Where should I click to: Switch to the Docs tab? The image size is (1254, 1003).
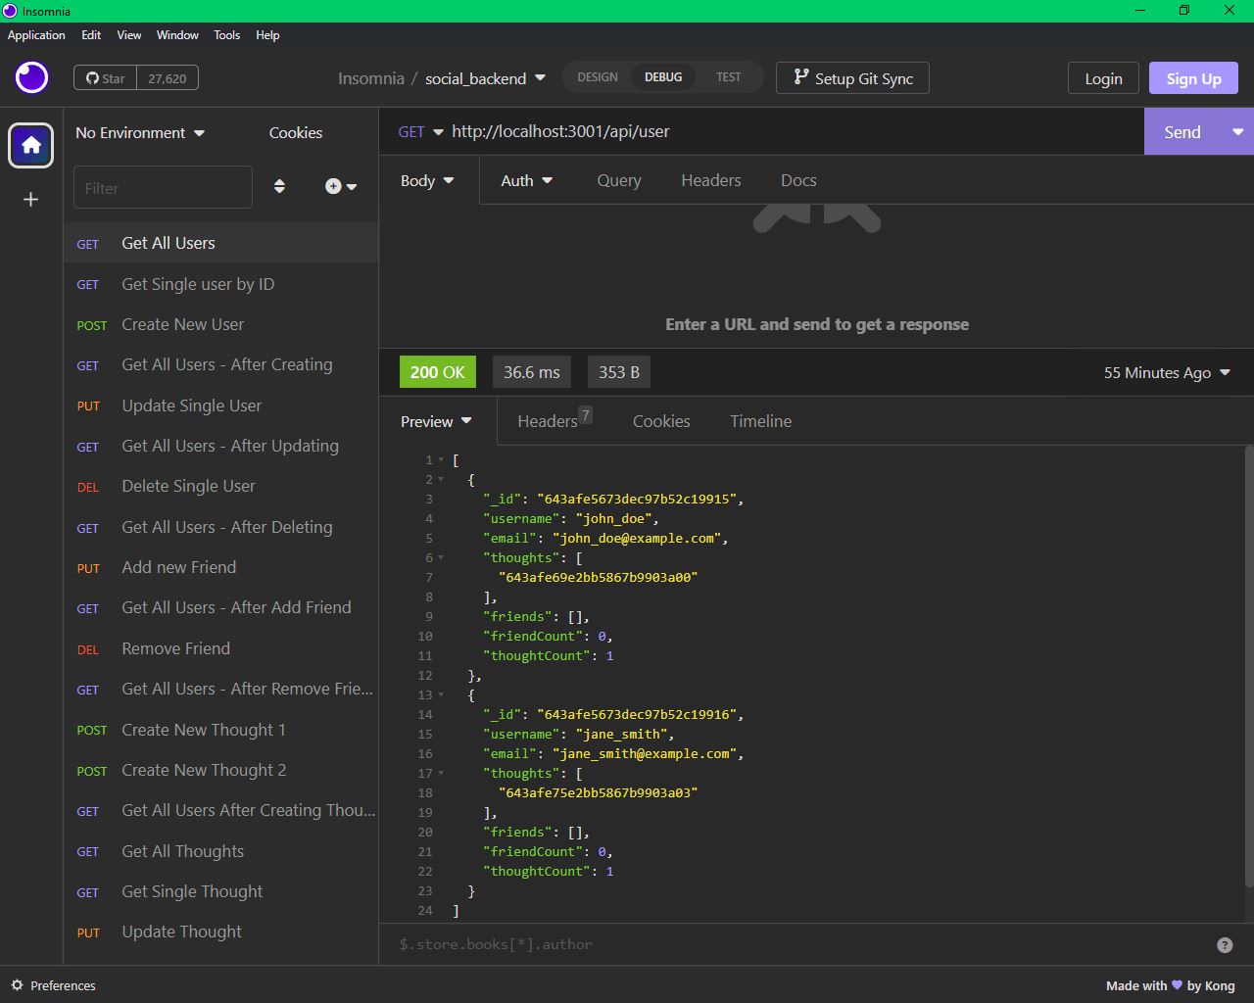[798, 180]
